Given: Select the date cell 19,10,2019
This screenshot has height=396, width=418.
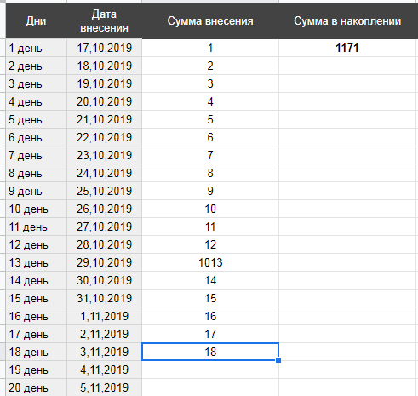Looking at the screenshot, I should [x=104, y=83].
